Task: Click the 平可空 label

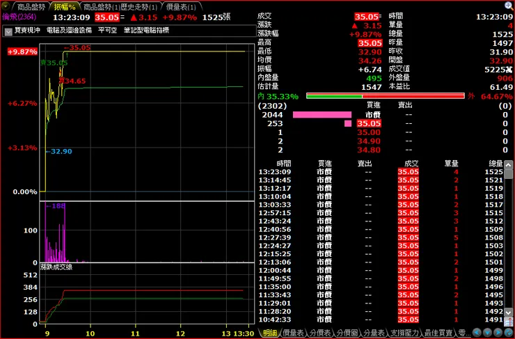Action: (x=107, y=31)
